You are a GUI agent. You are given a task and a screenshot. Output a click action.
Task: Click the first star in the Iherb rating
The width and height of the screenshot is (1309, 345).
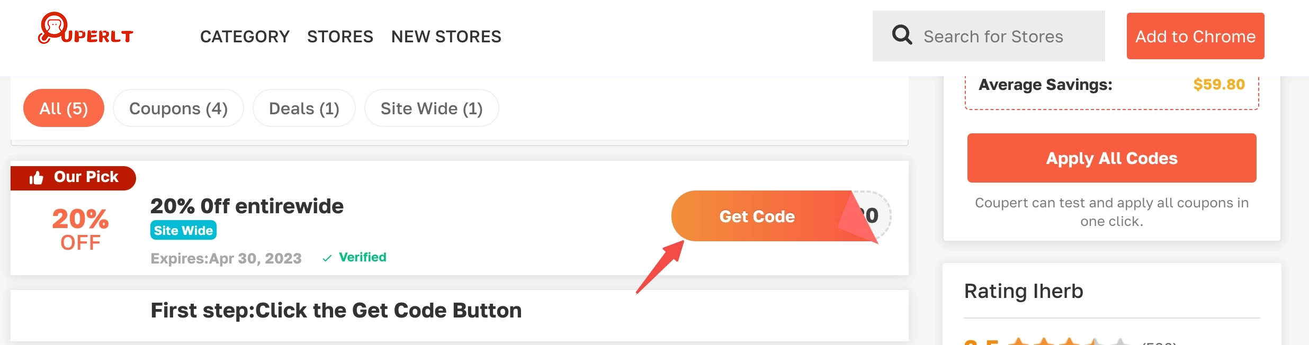click(1018, 343)
